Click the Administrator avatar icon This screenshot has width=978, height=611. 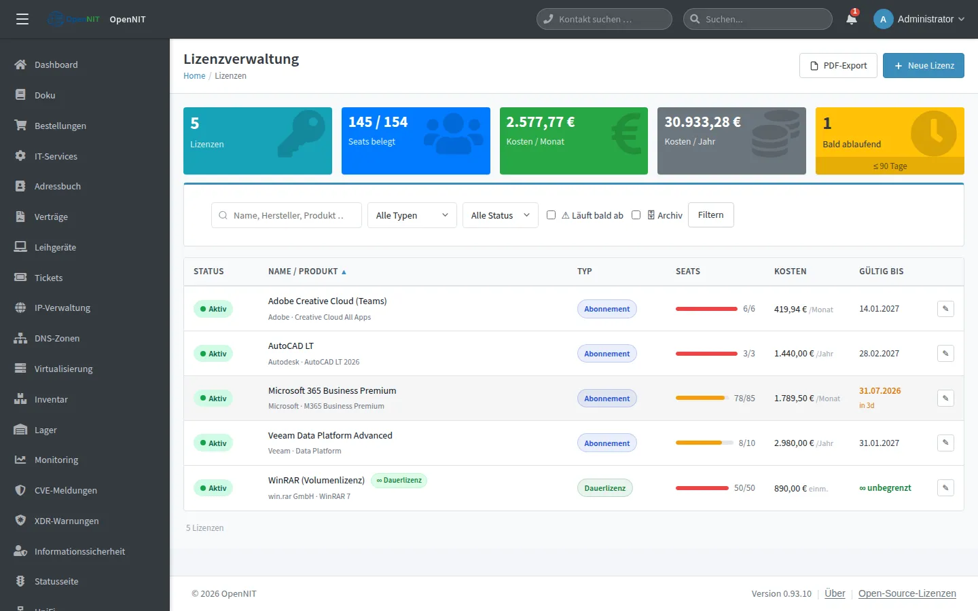[x=883, y=19]
